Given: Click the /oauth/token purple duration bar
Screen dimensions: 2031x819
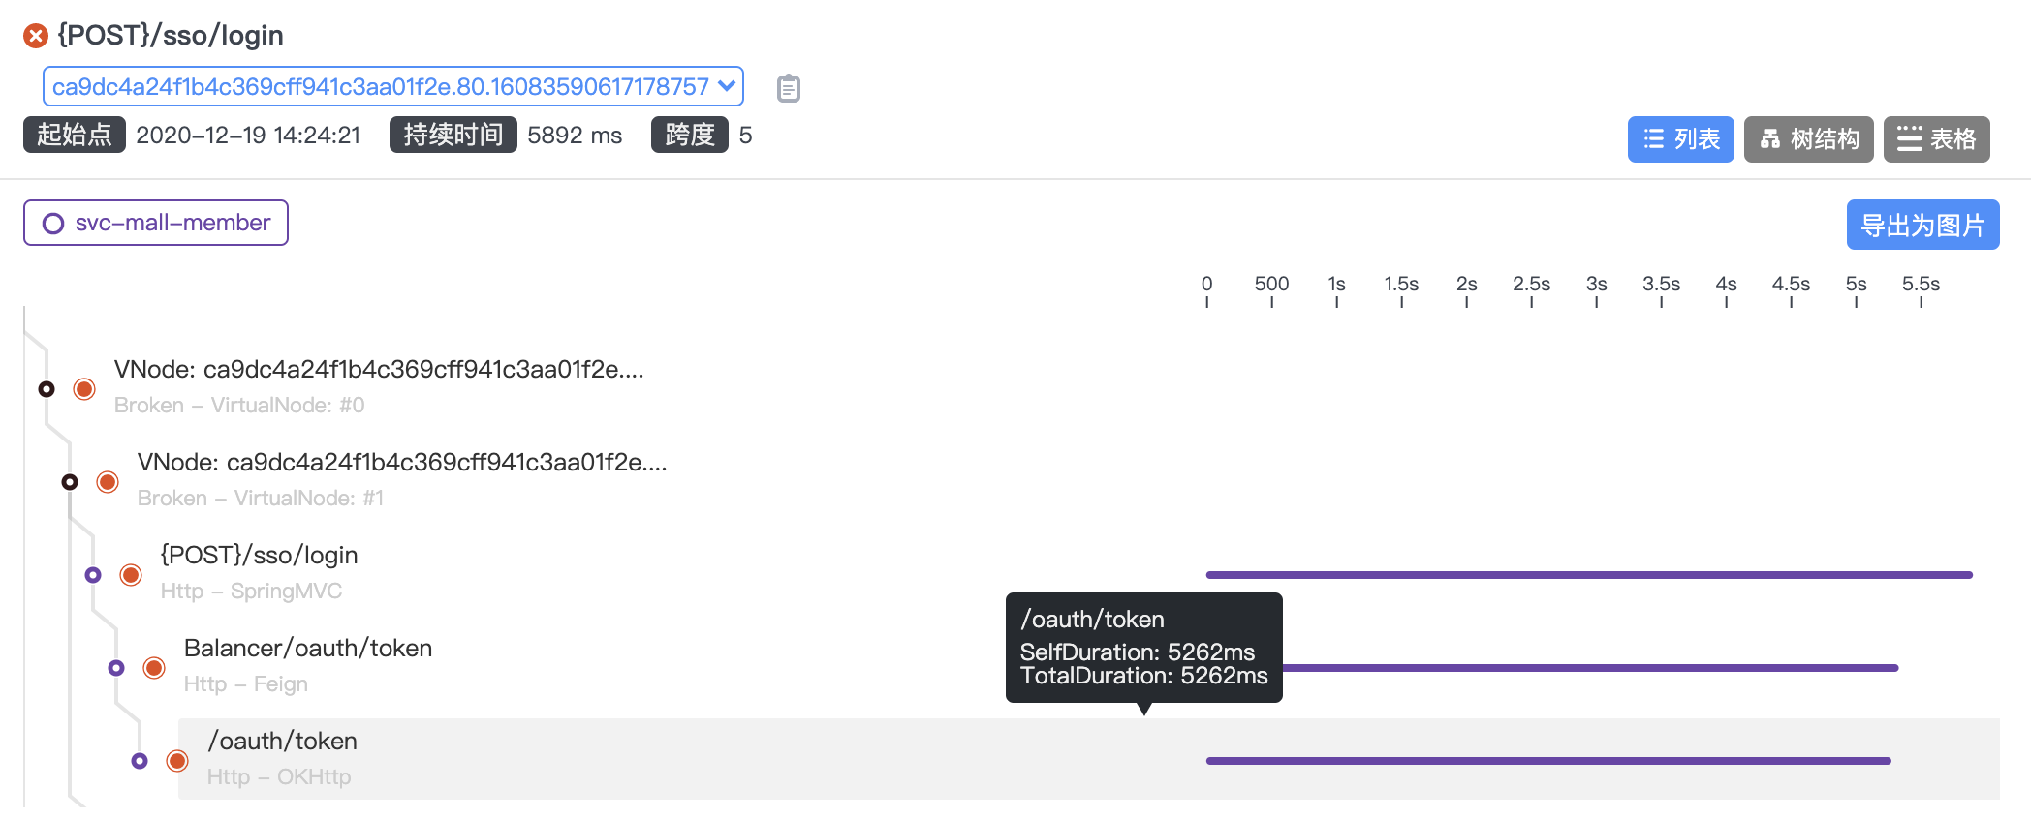Looking at the screenshot, I should (x=1548, y=761).
